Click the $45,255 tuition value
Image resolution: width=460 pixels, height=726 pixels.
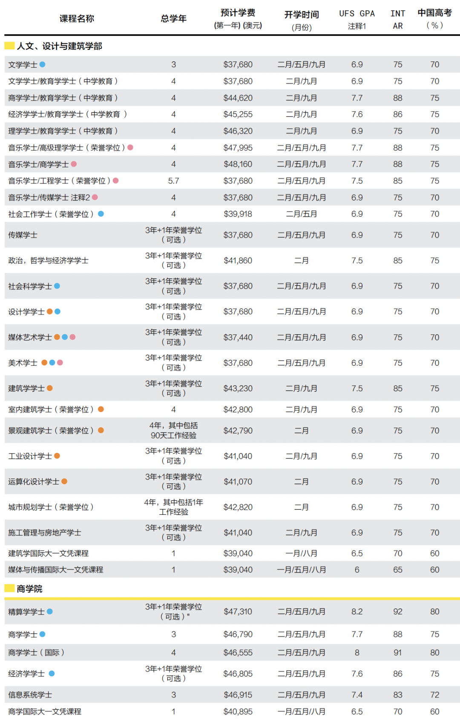(x=238, y=115)
